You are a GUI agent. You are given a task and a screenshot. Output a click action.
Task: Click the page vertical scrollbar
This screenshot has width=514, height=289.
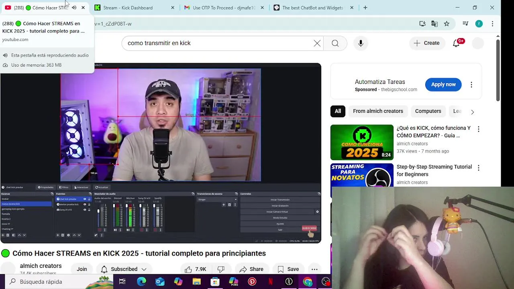(498, 70)
